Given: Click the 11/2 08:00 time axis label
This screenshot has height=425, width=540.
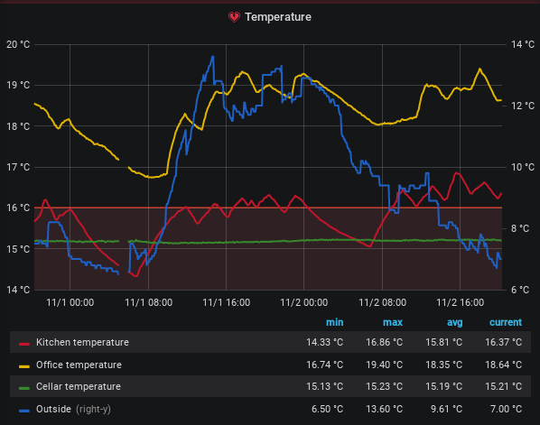Looking at the screenshot, I should (382, 302).
